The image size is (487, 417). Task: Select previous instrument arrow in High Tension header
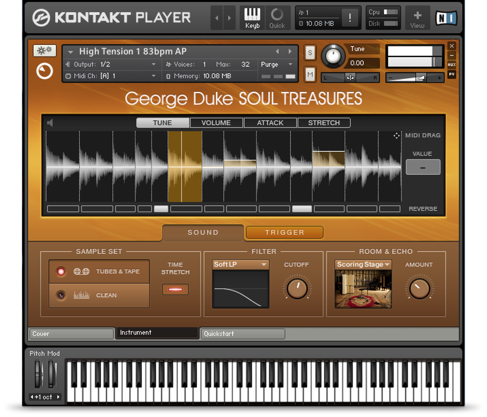[277, 52]
